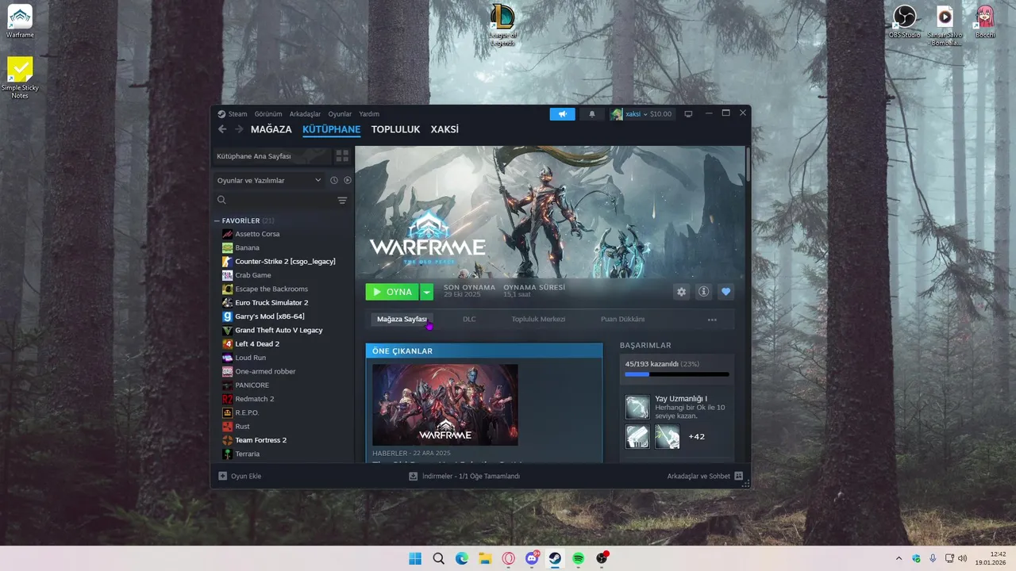Open İndirmeler downloads status
1016x571 pixels.
point(464,476)
